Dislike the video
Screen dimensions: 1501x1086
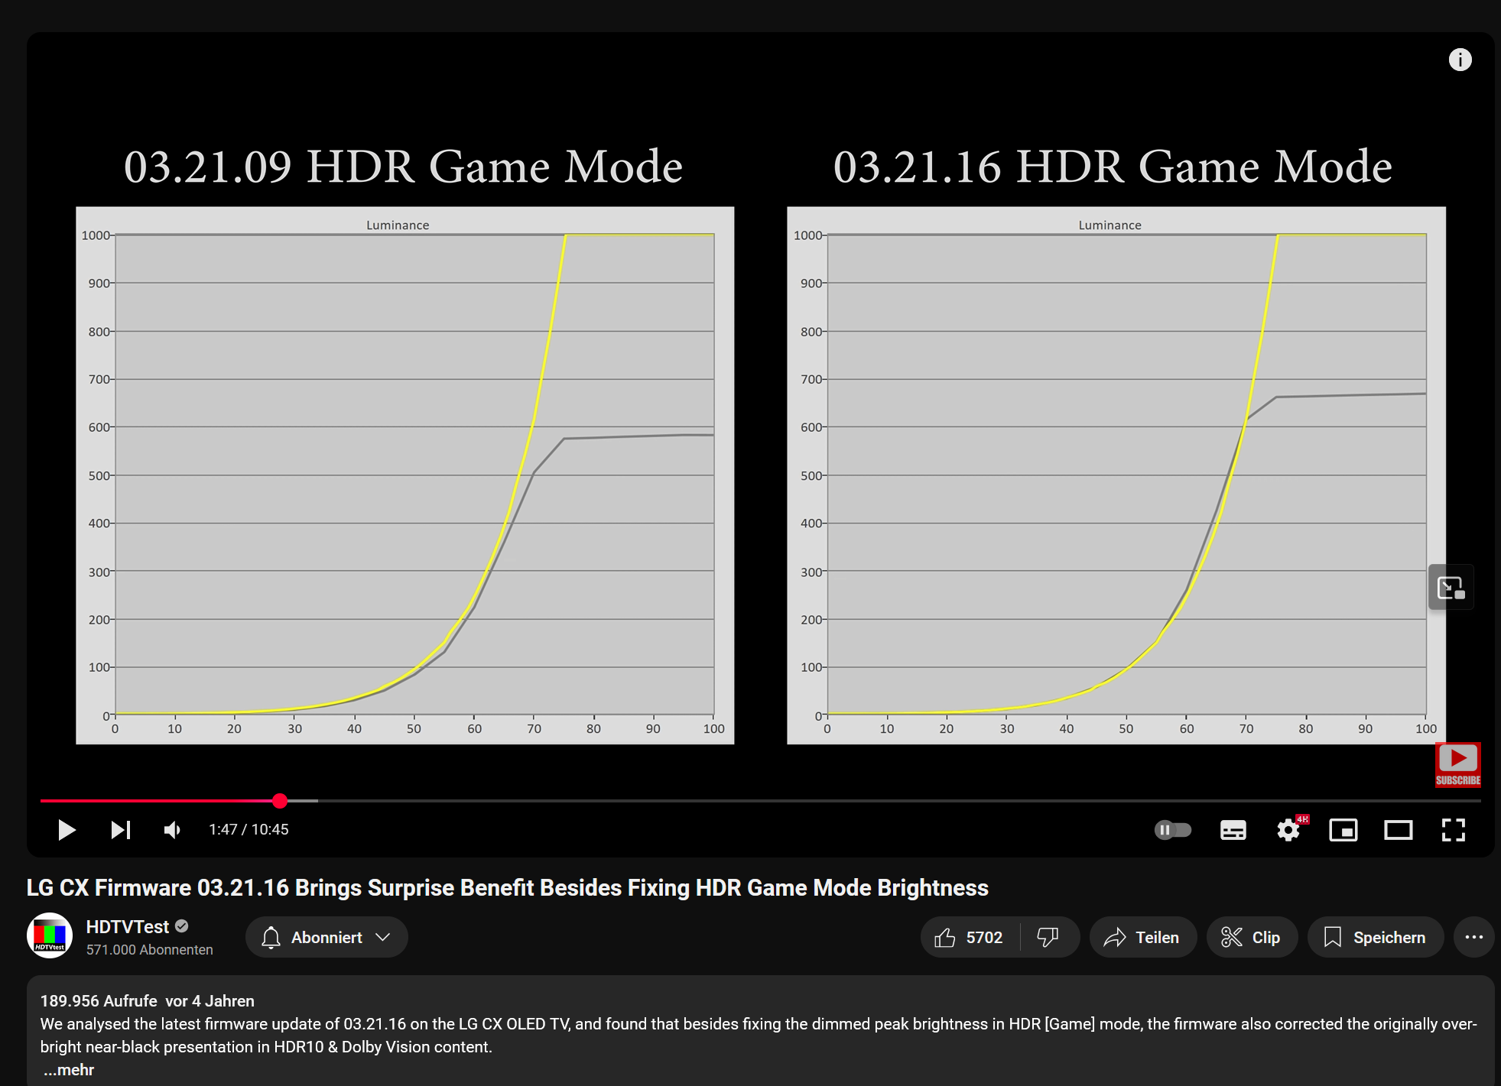1048,937
